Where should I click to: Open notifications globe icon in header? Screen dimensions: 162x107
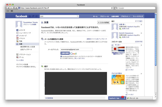point(36,16)
